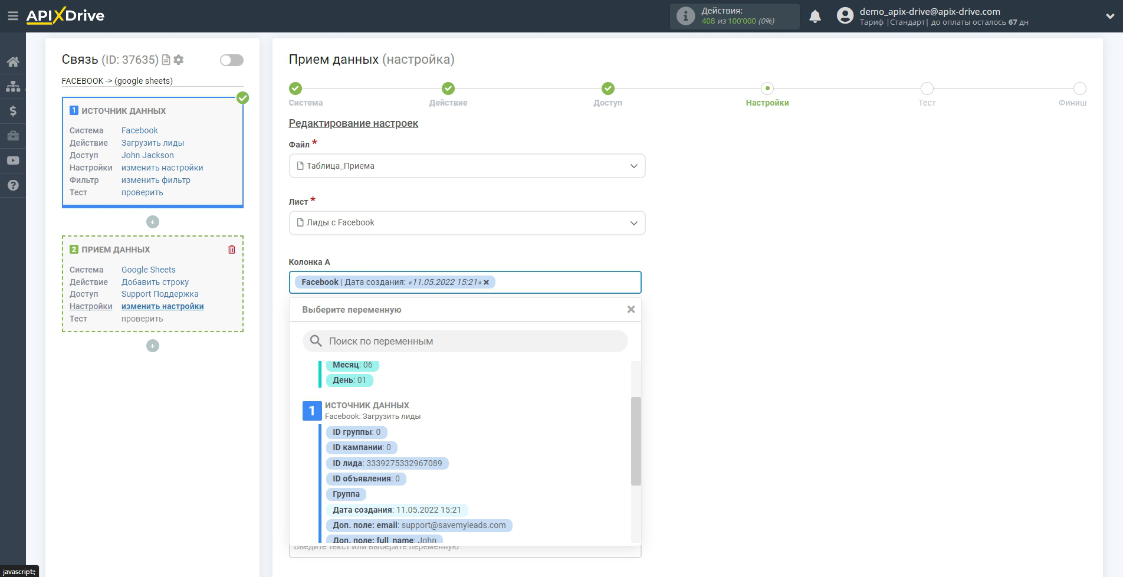The height and width of the screenshot is (577, 1123).
Task: Click the ApiX-Drive logo
Action: click(x=65, y=16)
